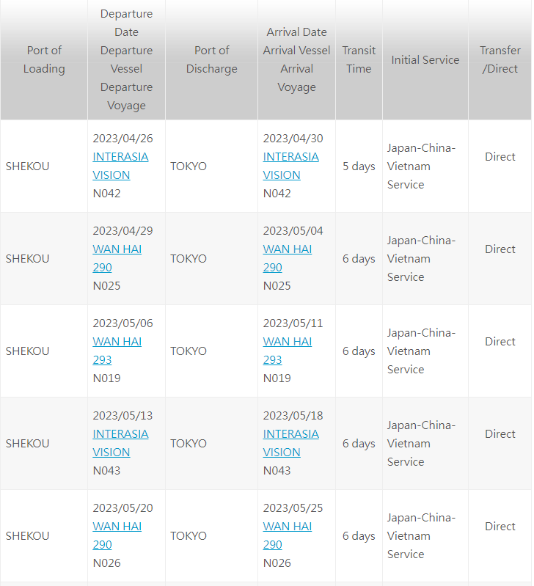534x586 pixels.
Task: Click the Arrival Date Vessel Voyage header
Action: pos(296,60)
